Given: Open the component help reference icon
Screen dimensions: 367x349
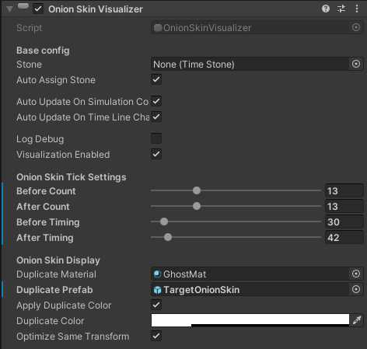Looking at the screenshot, I should point(326,9).
